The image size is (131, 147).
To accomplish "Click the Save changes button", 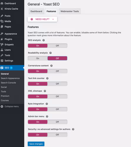I will pos(36,144).
